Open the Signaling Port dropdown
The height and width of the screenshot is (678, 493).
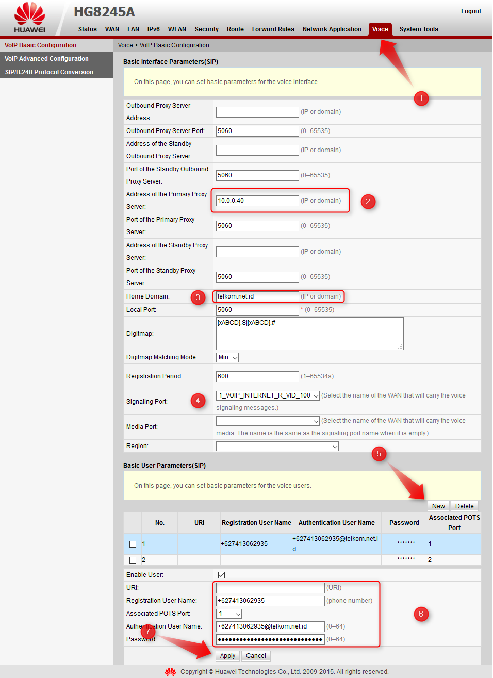pyautogui.click(x=268, y=395)
